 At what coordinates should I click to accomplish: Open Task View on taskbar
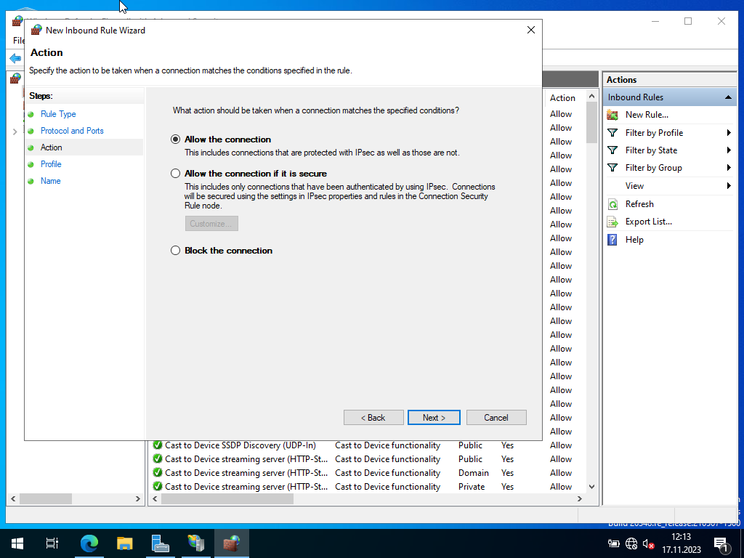(x=52, y=543)
